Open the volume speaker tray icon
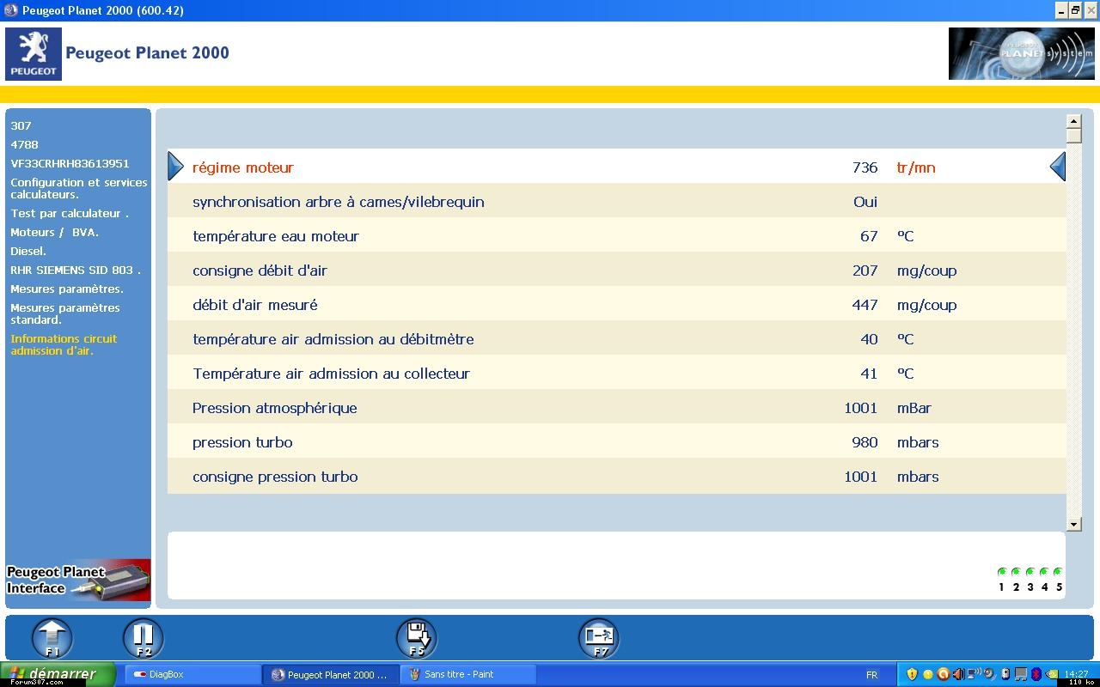The height and width of the screenshot is (687, 1100). click(958, 674)
